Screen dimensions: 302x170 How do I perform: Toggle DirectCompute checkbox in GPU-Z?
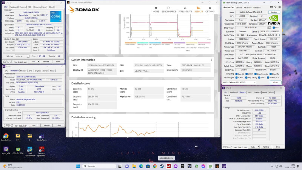[256, 74]
